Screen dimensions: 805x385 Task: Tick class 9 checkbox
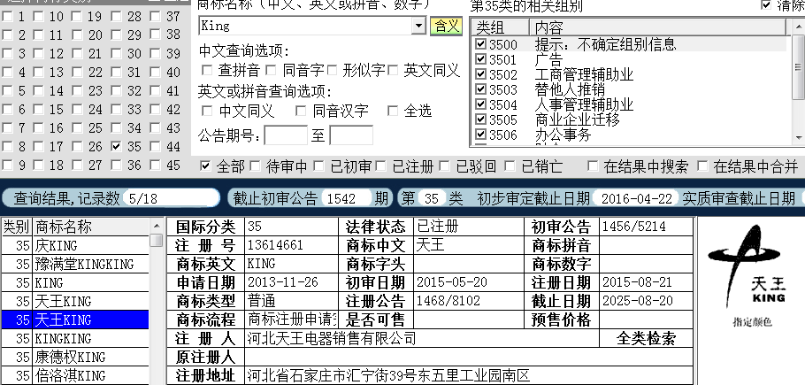(7, 166)
